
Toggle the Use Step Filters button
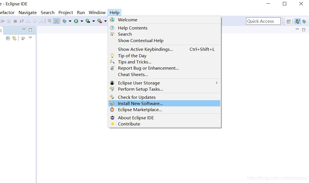[56, 21]
